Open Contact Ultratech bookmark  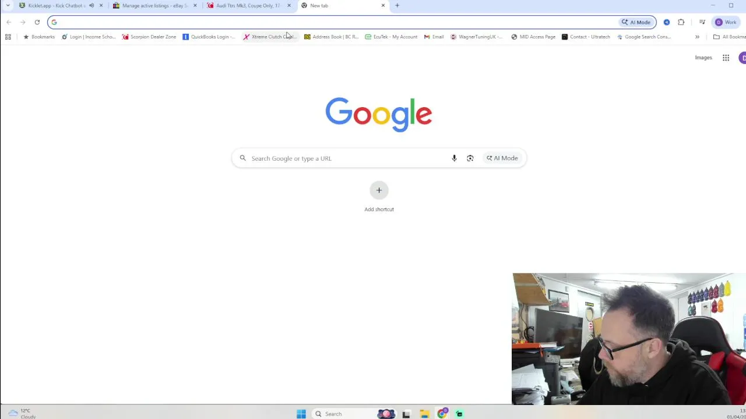click(x=586, y=37)
